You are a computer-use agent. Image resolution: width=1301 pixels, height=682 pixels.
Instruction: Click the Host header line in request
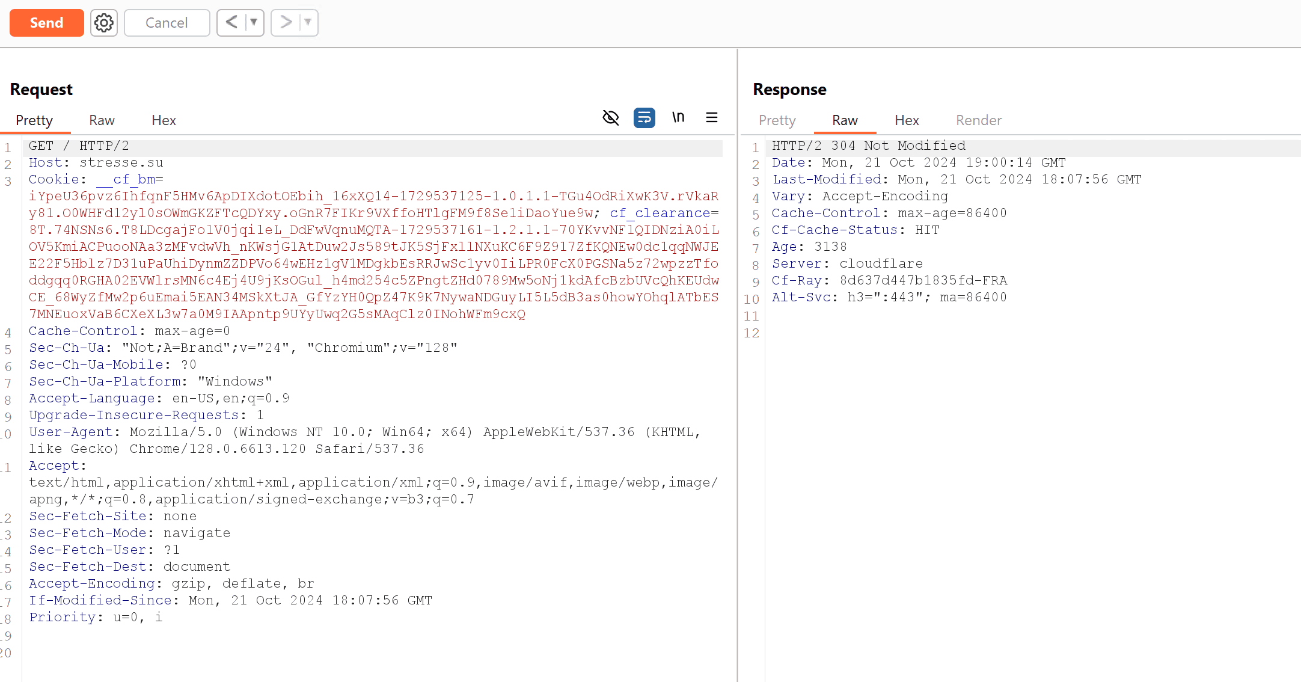point(96,162)
